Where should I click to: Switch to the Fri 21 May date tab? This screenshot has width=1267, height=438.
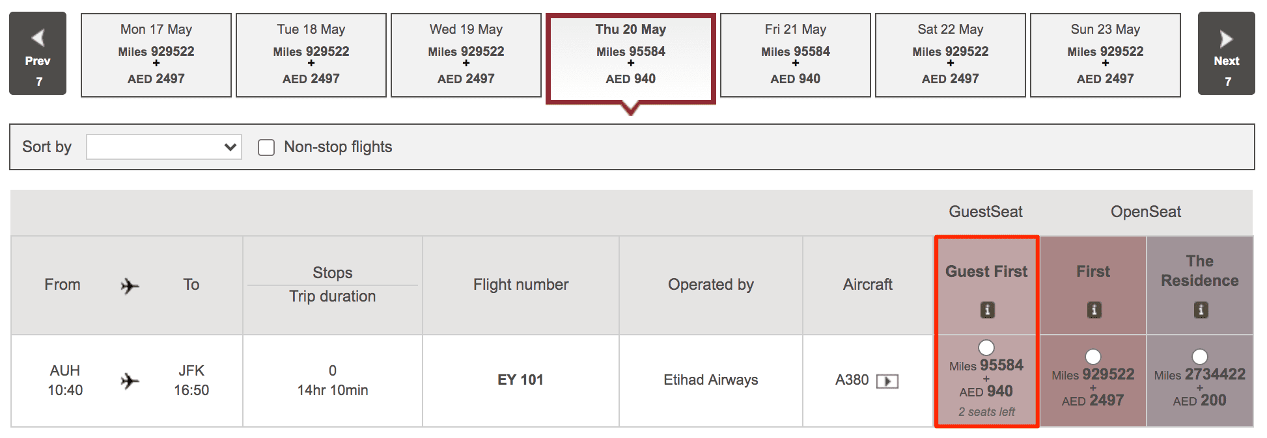coord(795,55)
